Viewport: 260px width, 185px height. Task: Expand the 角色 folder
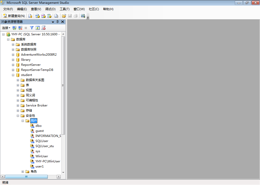click(x=23, y=172)
